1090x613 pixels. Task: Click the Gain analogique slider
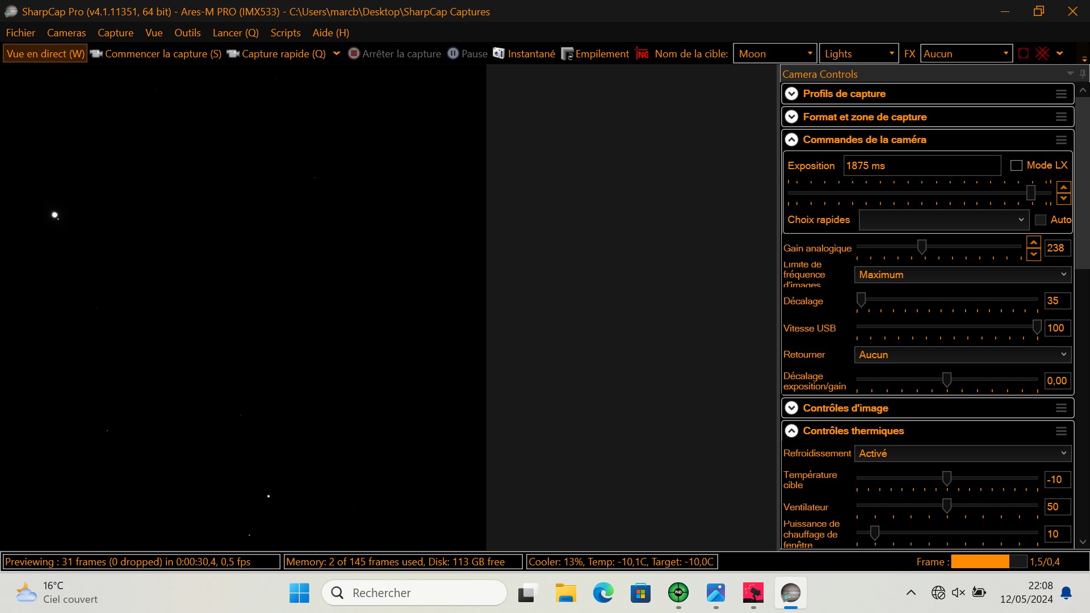click(921, 246)
